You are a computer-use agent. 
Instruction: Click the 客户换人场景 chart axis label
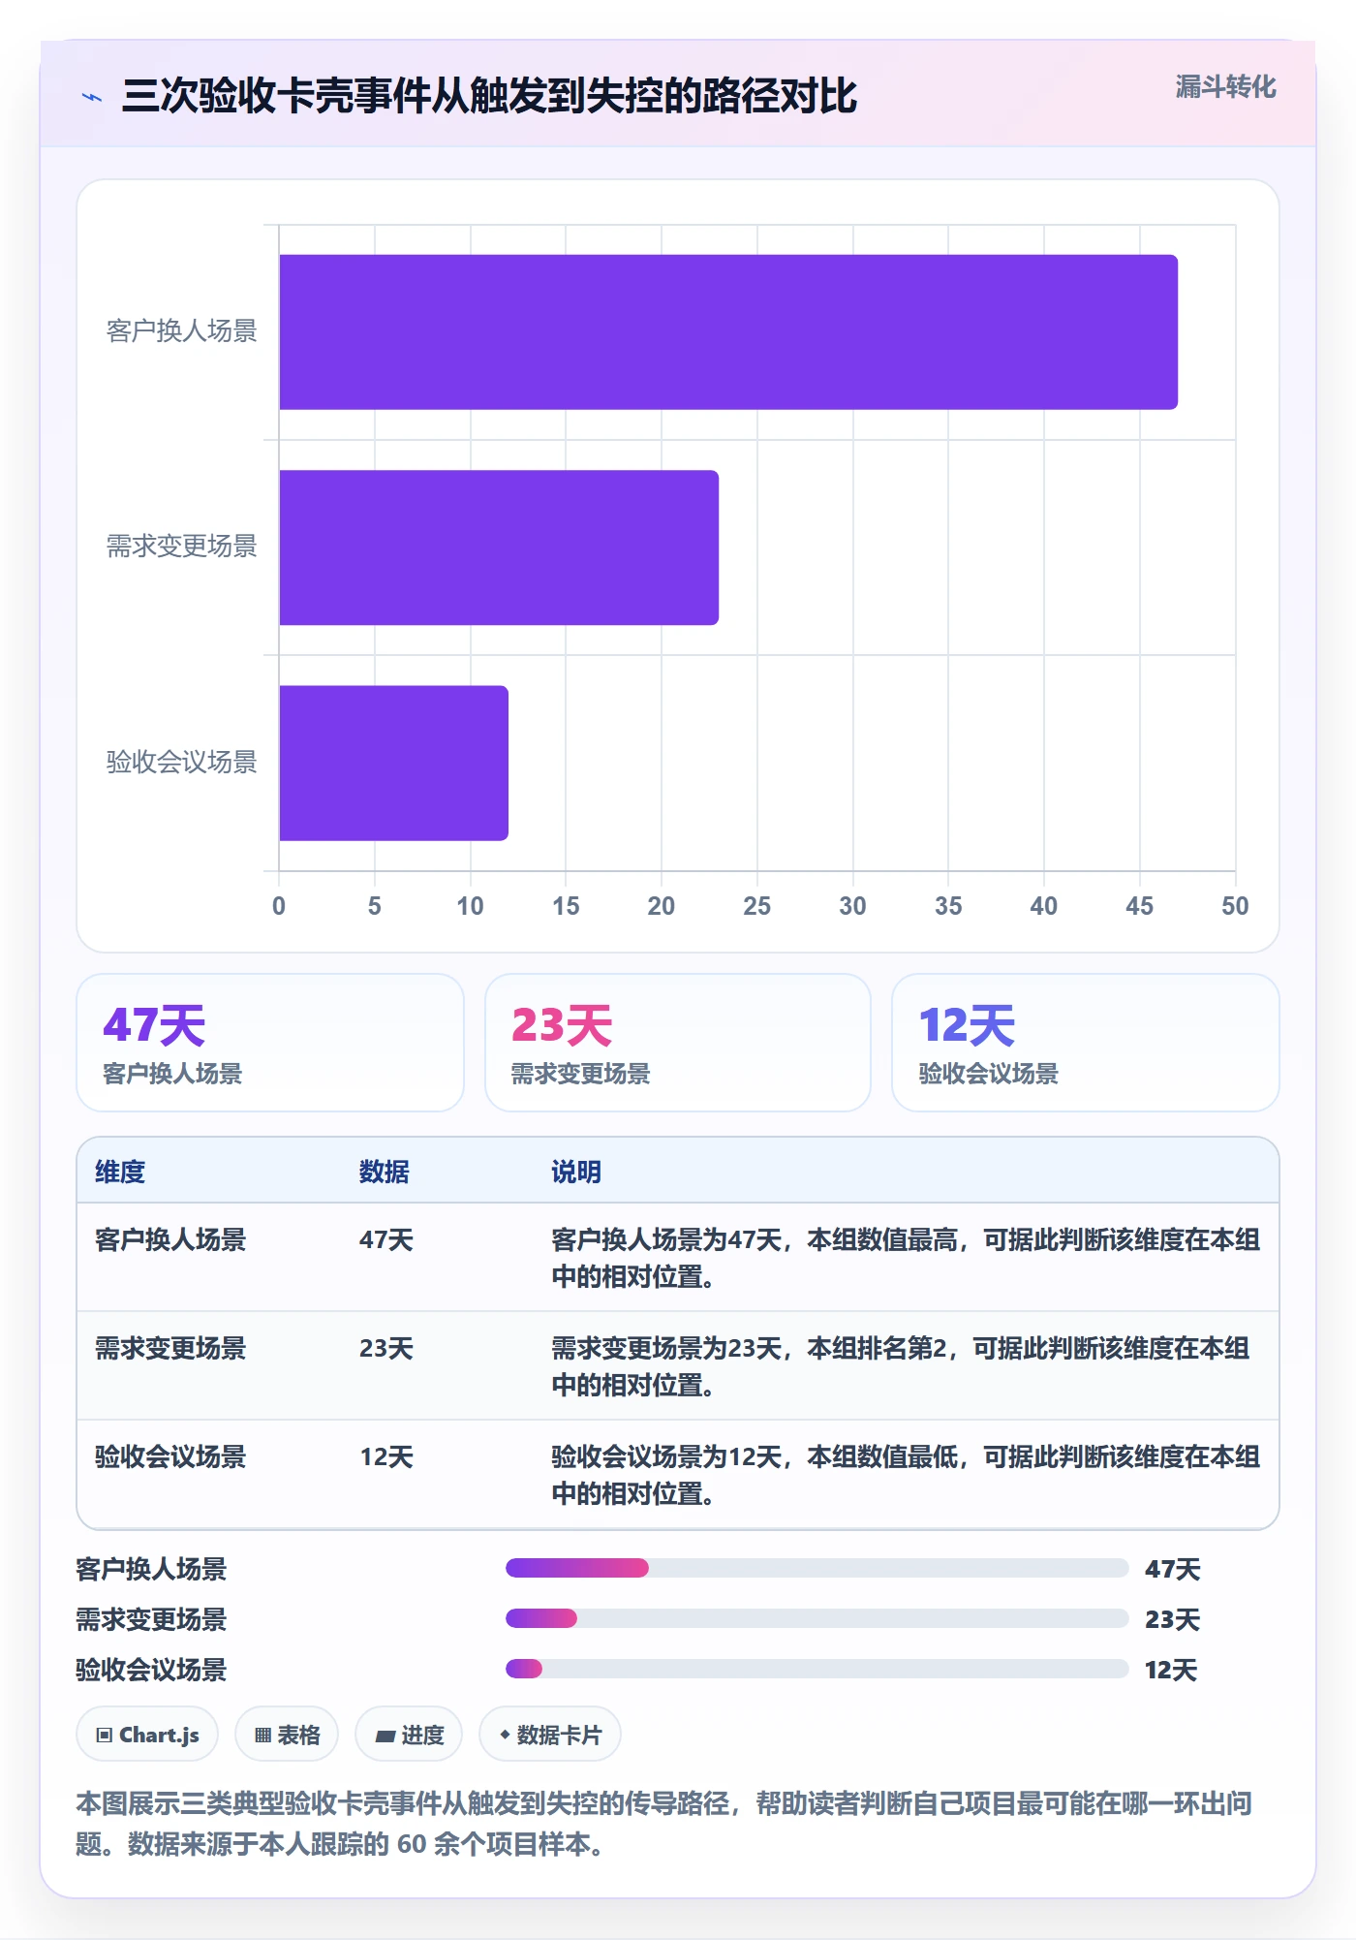[x=182, y=331]
